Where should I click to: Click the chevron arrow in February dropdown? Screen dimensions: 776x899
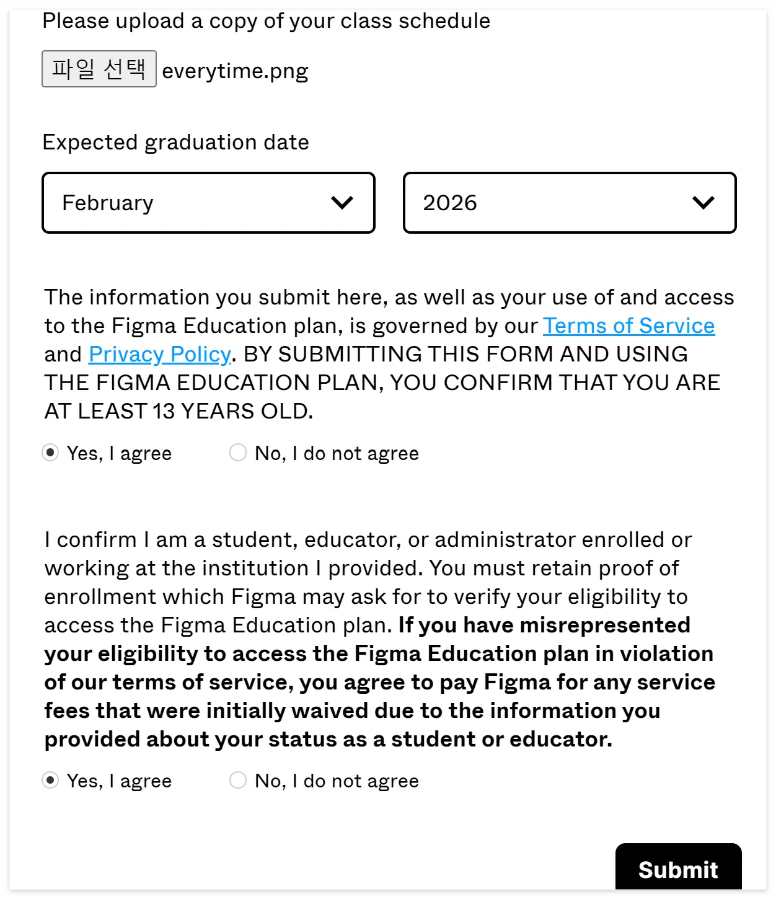(342, 203)
